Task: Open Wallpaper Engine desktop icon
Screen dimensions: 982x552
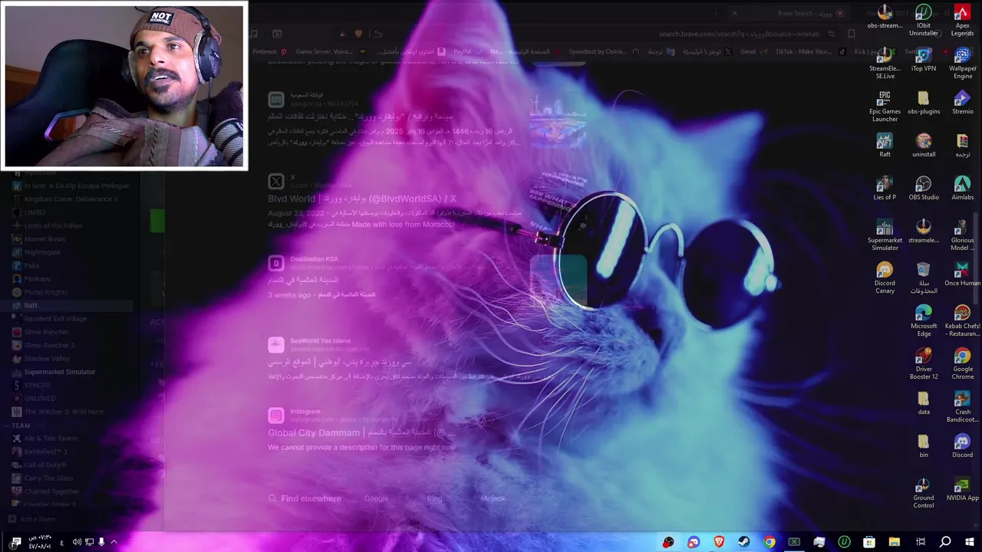Action: point(962,64)
